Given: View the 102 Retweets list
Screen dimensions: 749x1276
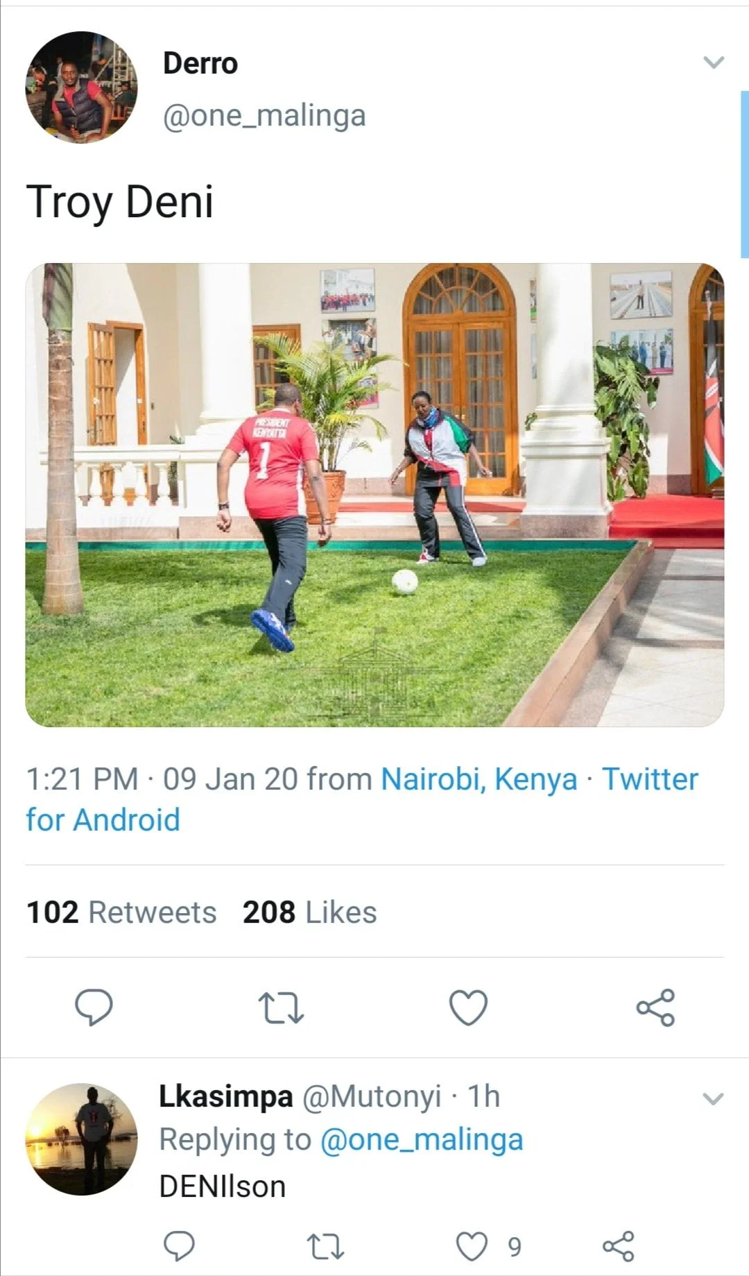Looking at the screenshot, I should tap(121, 912).
